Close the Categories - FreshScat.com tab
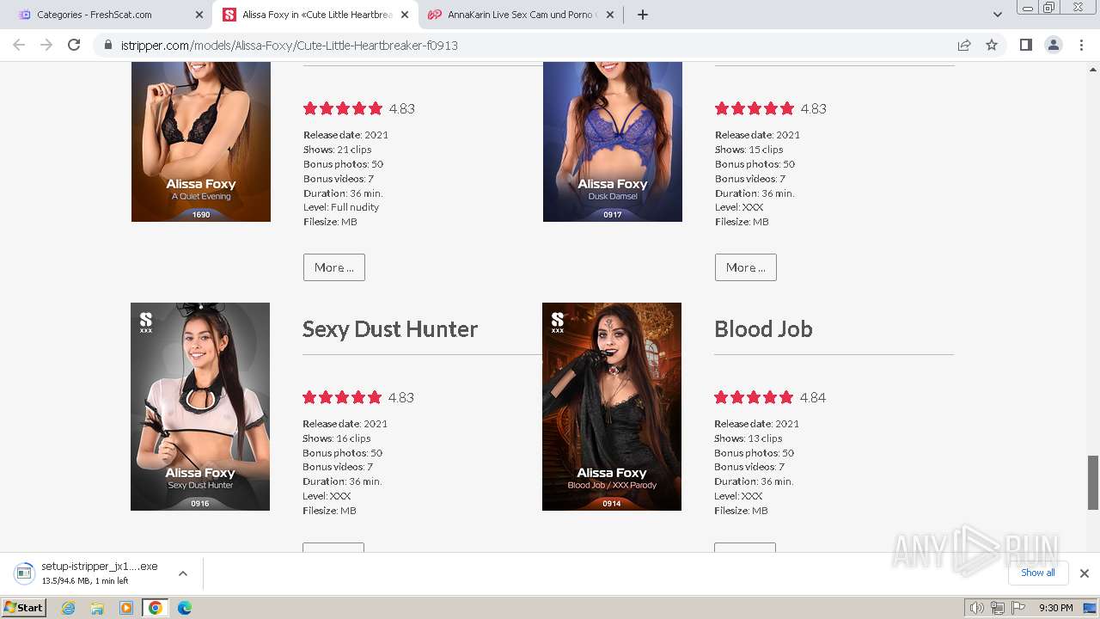 click(x=199, y=15)
